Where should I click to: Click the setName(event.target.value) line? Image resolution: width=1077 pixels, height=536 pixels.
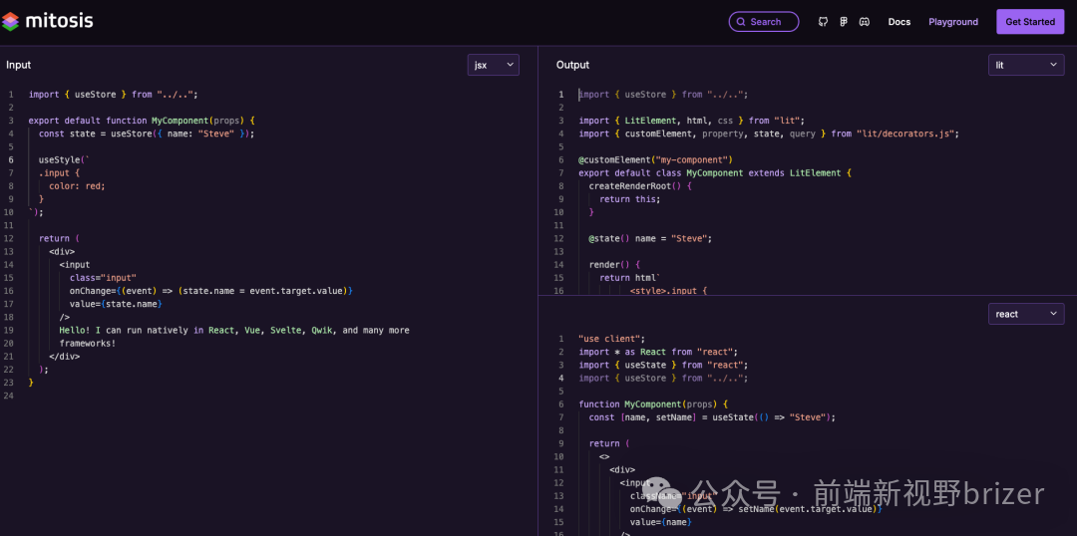(756, 509)
